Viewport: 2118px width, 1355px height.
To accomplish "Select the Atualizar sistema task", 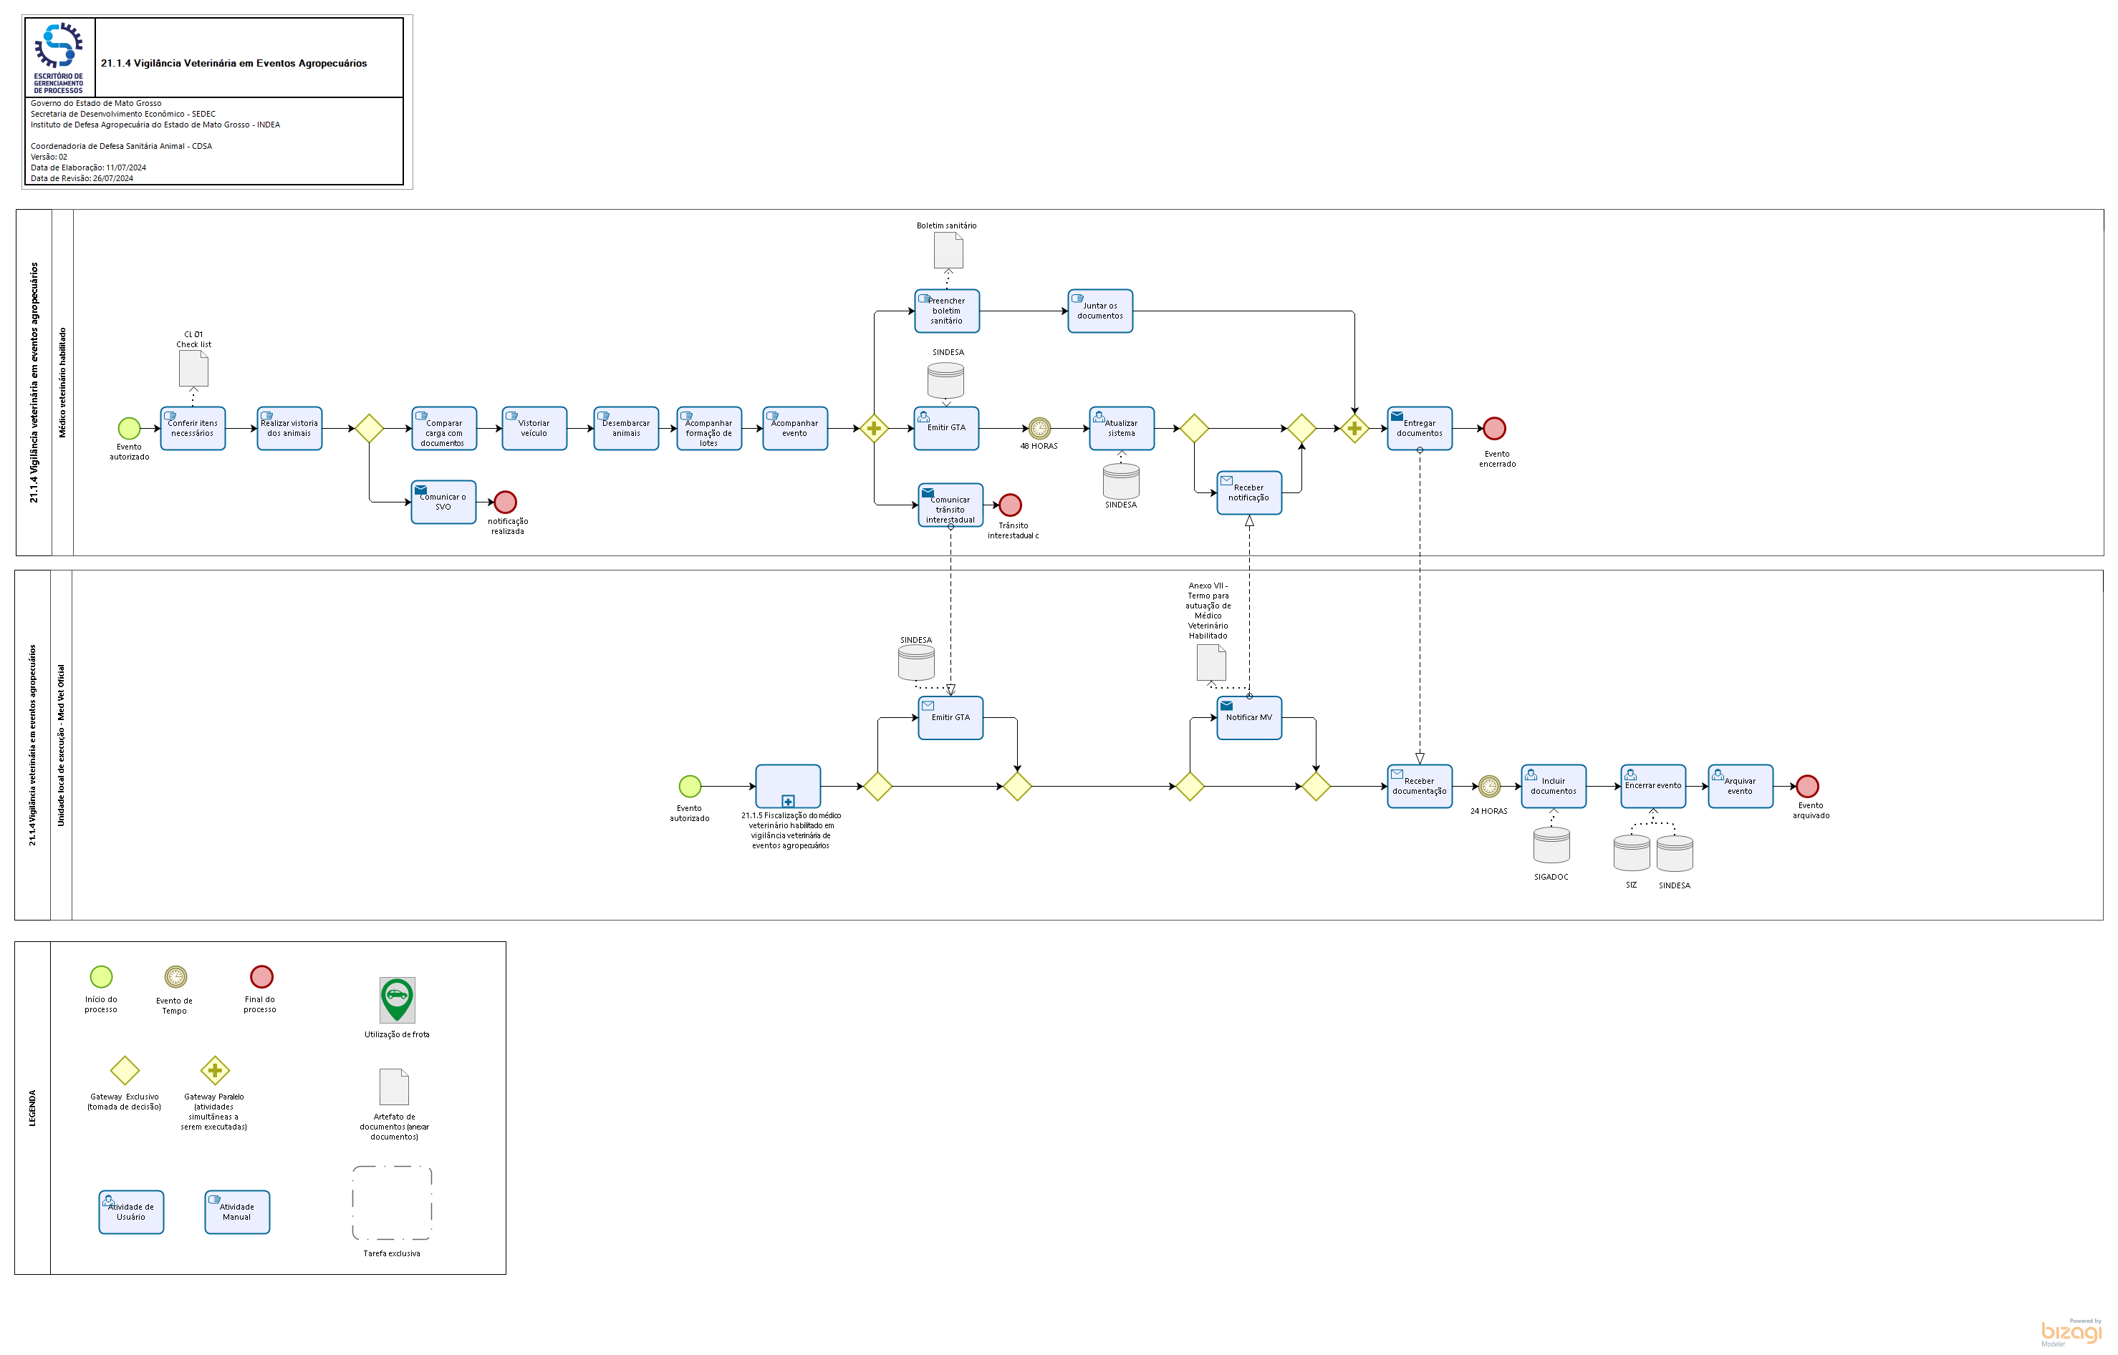I will coord(1122,429).
